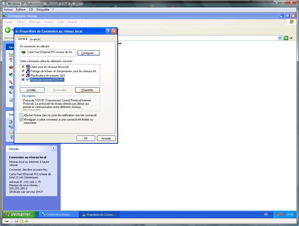The image size is (299, 226).
Task: Click the network card icon beside Carte Fast Ethernet
Action: click(23, 52)
